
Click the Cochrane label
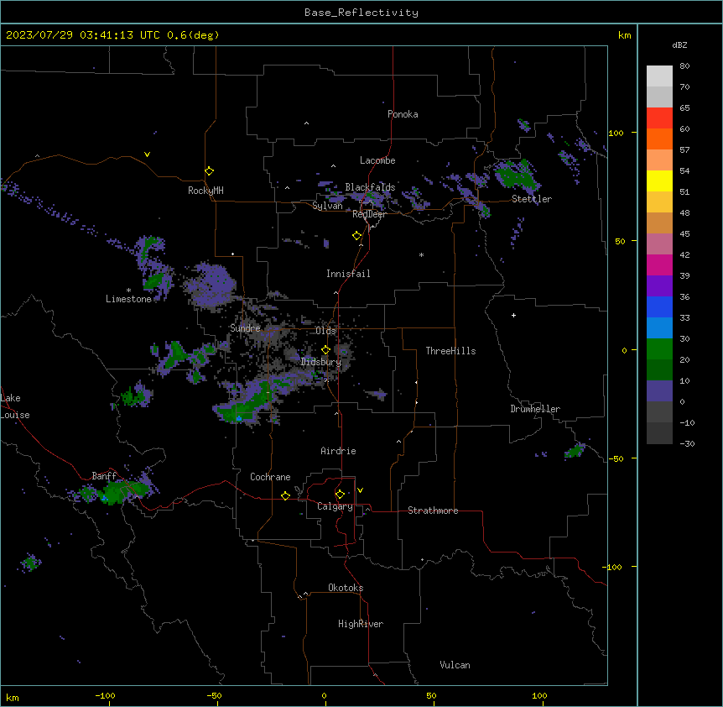click(270, 477)
